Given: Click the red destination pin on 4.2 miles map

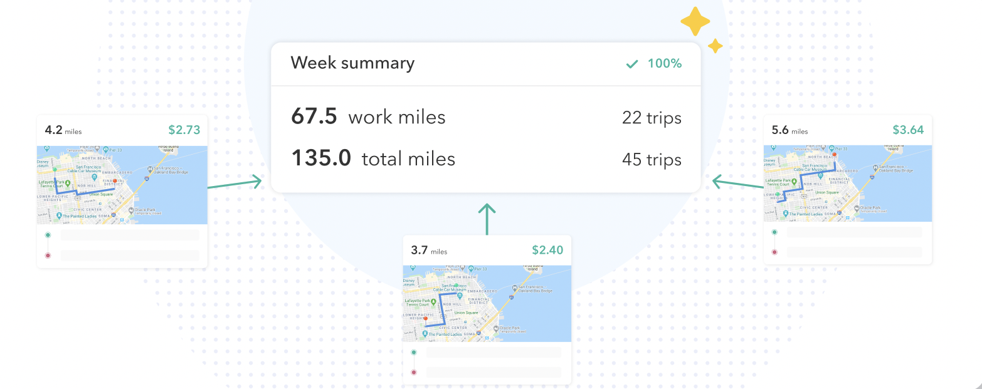Looking at the screenshot, I should [115, 182].
